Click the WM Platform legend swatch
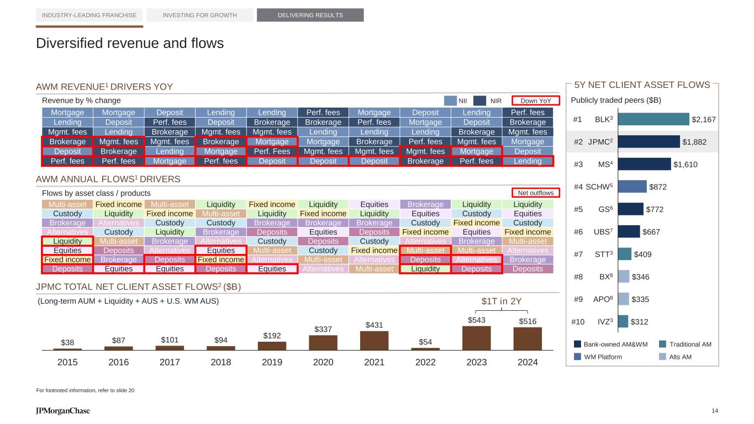Screen dimensions: 754x424 tap(577, 357)
